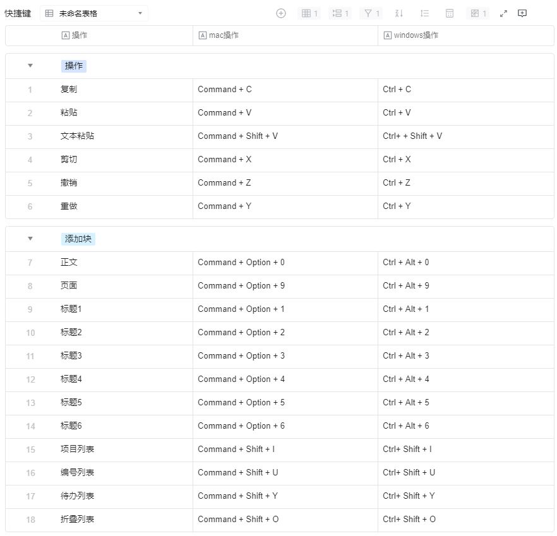
Task: Click text-type icon in 操作 column header
Action: point(66,35)
